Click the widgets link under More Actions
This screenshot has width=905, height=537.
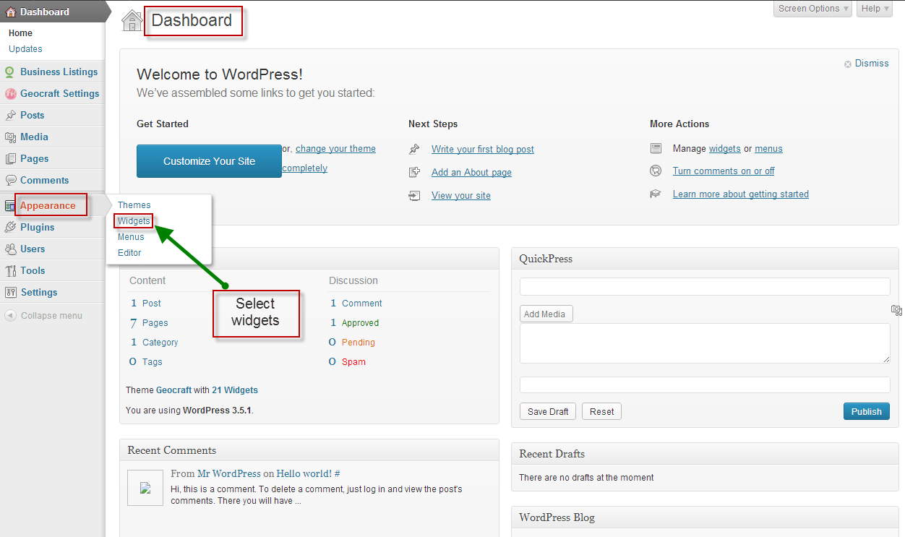tap(725, 149)
